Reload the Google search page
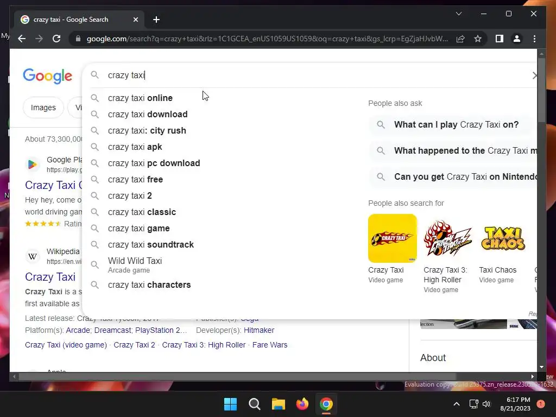Image resolution: width=556 pixels, height=417 pixels. click(x=56, y=39)
